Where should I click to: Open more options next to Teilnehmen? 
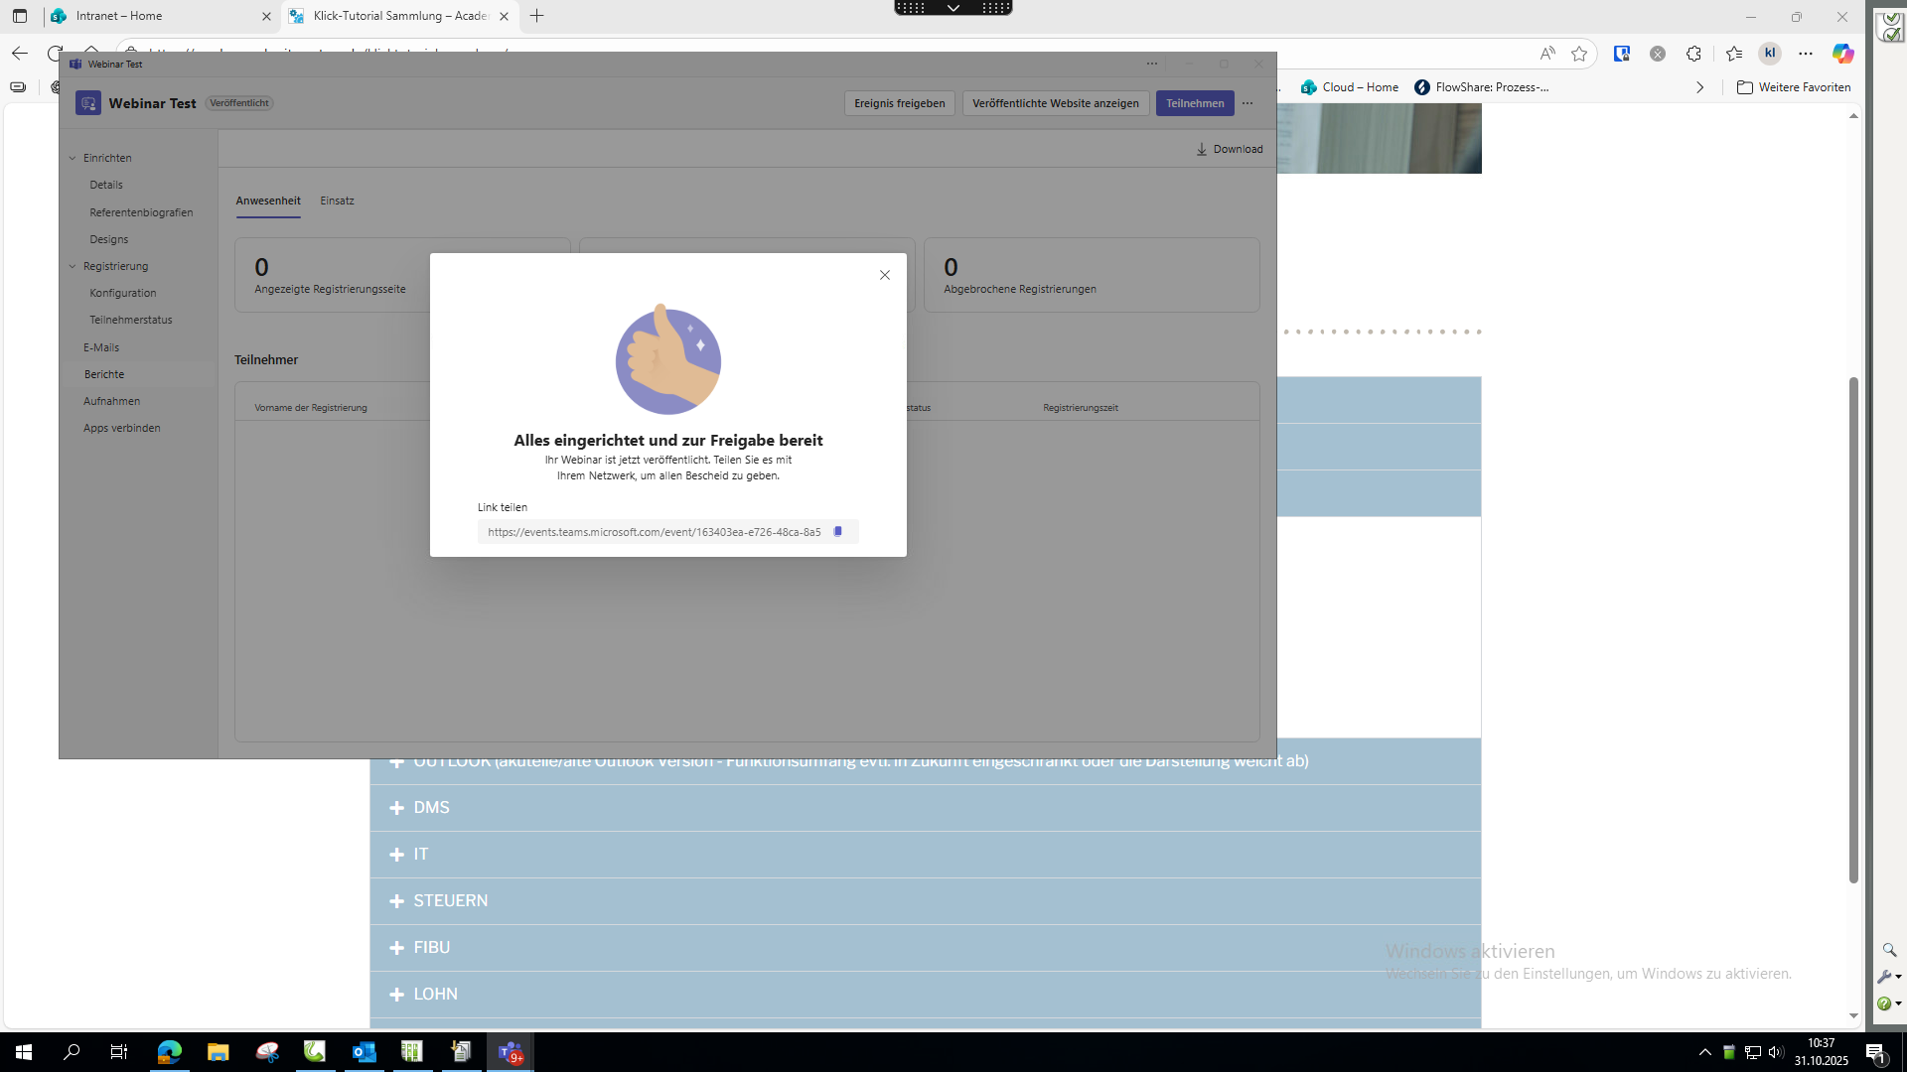[1247, 103]
